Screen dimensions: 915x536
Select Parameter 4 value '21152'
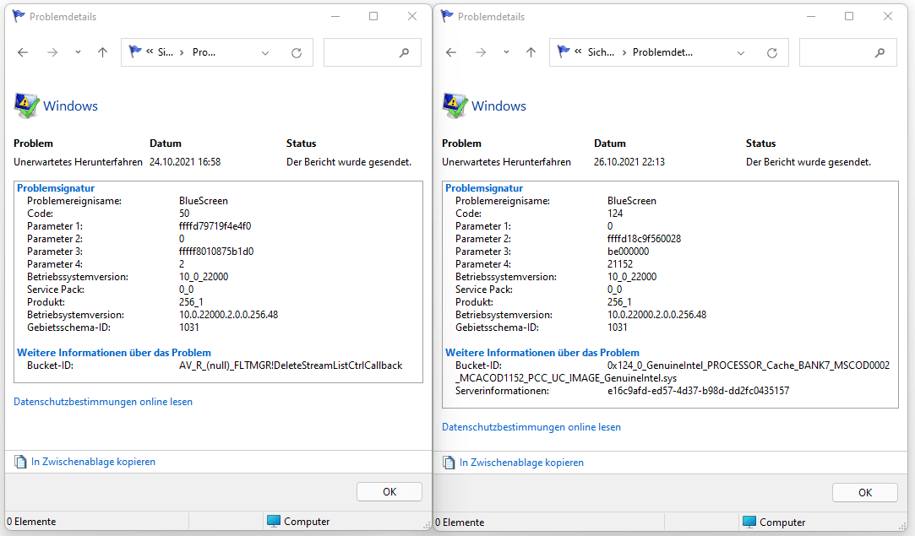620,264
